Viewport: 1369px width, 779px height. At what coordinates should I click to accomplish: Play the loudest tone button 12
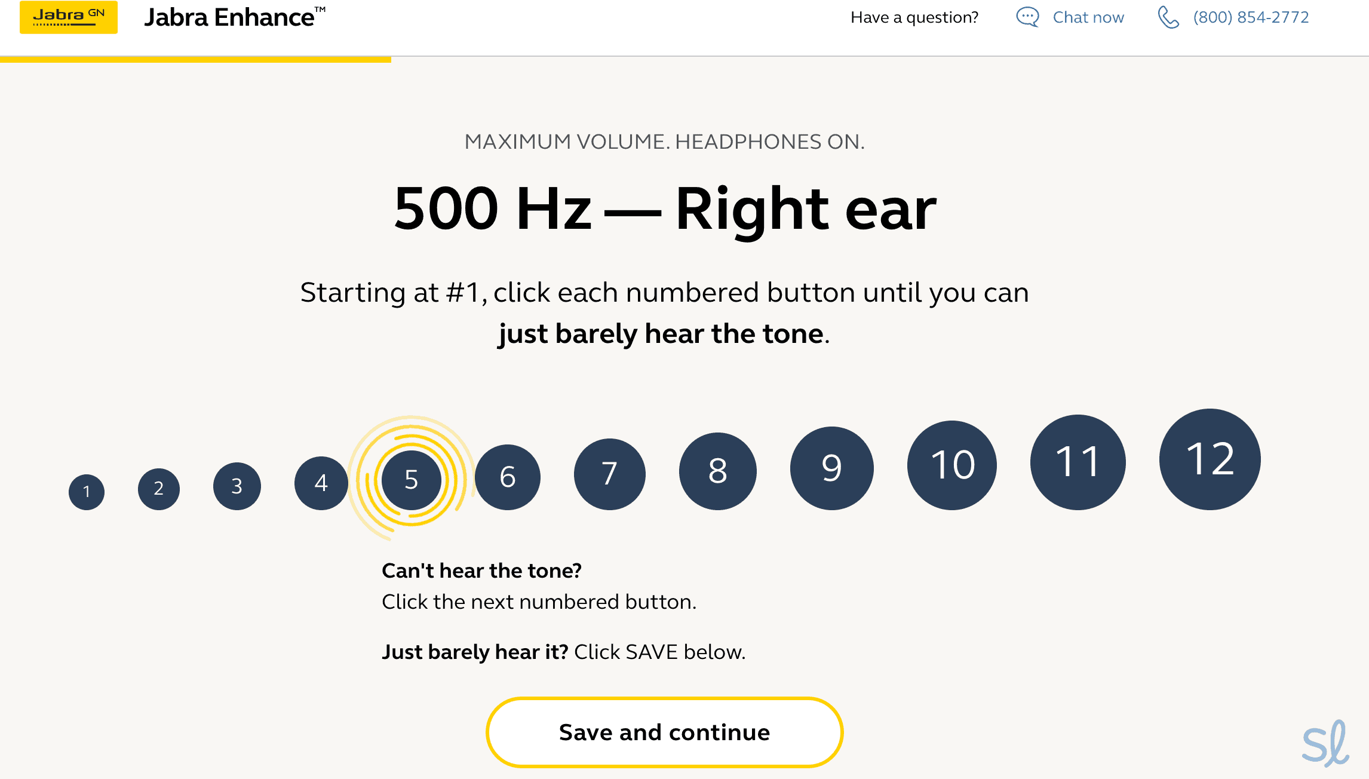coord(1210,459)
